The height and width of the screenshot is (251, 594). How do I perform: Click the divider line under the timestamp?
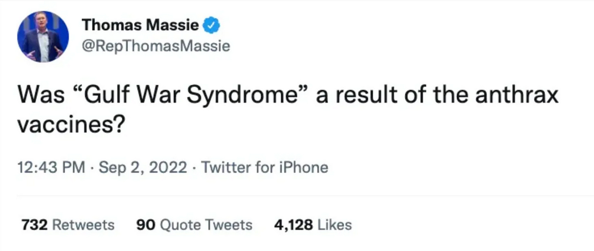(x=305, y=196)
